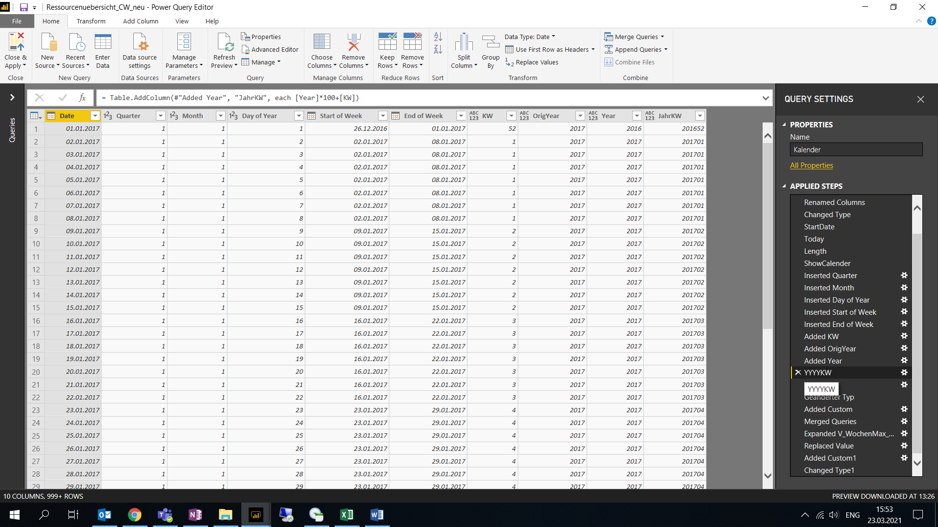Select the Inserted Quarter step

(831, 276)
